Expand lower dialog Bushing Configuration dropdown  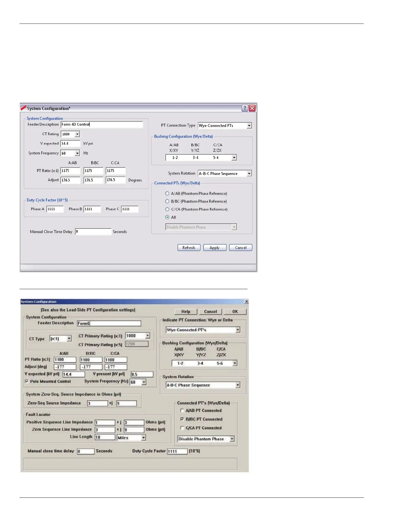point(235,363)
